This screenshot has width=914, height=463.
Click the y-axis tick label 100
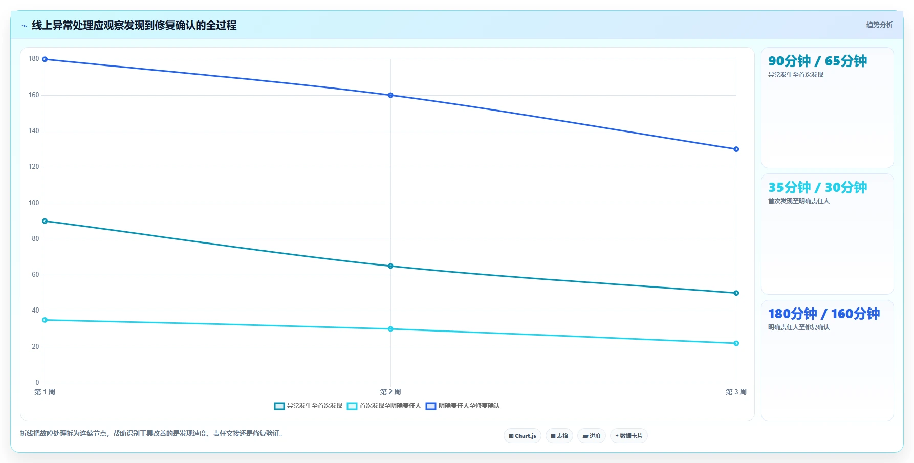click(34, 203)
